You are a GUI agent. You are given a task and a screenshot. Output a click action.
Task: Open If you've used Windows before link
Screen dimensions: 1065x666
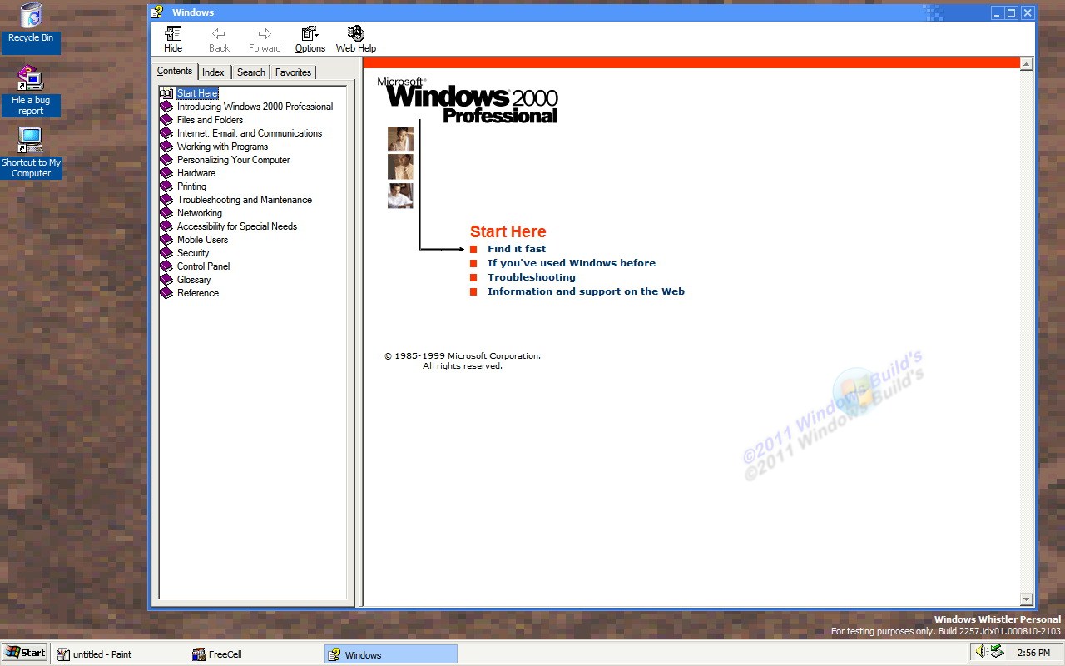tap(572, 263)
